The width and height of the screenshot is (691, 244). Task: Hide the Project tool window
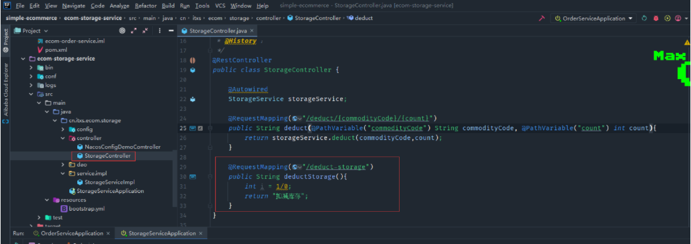click(x=170, y=31)
